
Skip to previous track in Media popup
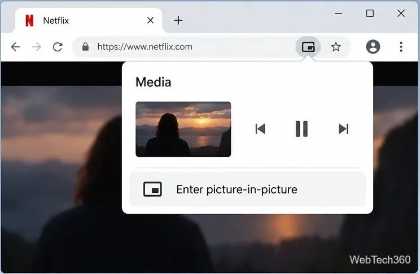pos(260,129)
